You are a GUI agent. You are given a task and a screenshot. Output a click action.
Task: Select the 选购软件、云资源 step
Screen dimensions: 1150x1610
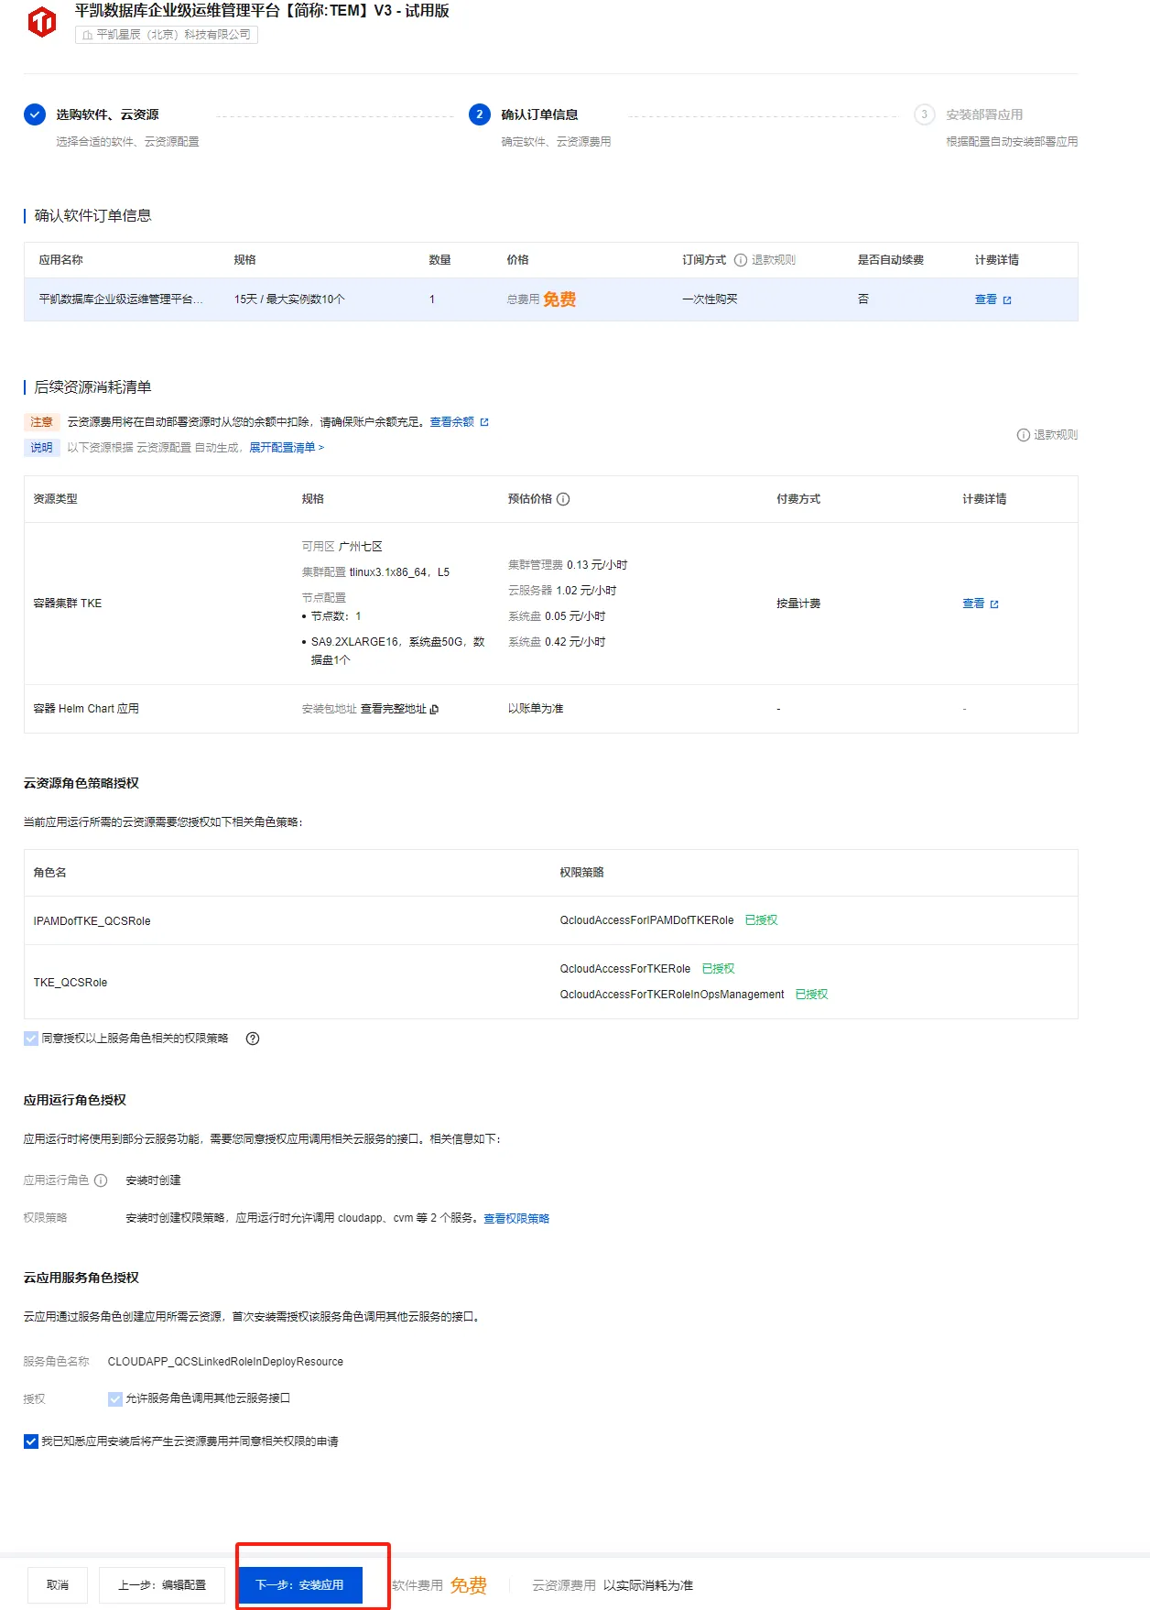coord(107,114)
